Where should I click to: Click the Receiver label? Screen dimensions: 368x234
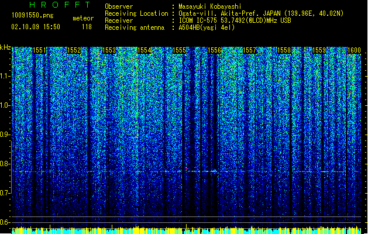[119, 20]
